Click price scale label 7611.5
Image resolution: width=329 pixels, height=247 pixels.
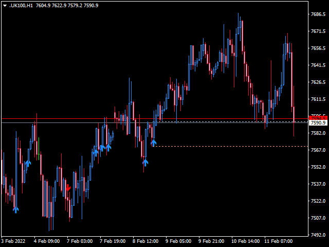[318, 99]
